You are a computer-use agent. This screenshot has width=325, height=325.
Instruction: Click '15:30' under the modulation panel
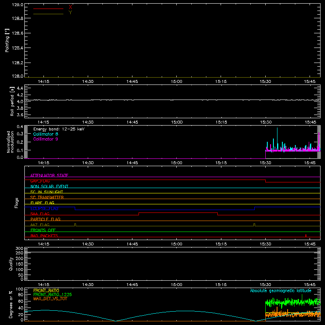(x=265, y=163)
